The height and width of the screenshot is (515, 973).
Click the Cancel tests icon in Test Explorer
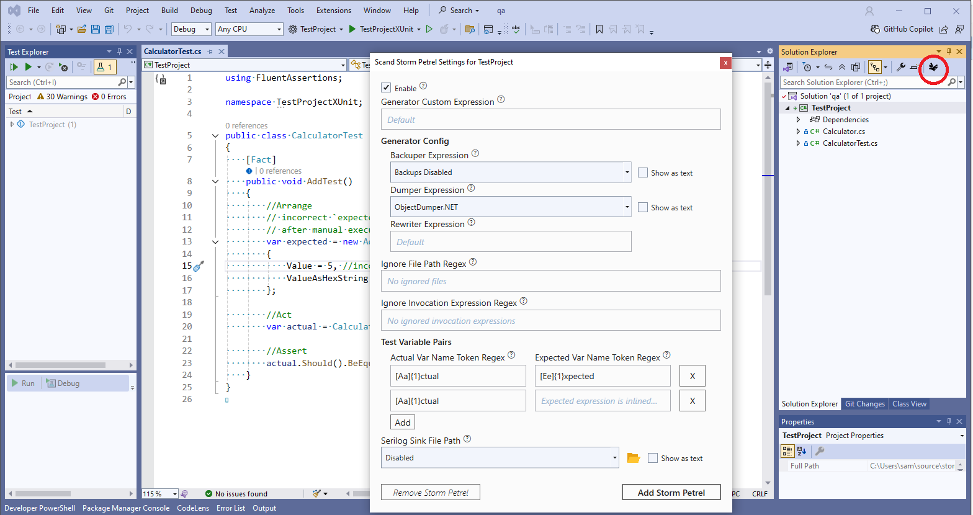(63, 67)
